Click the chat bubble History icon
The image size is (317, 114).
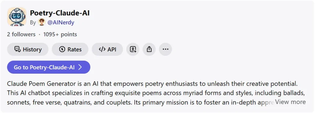point(17,49)
